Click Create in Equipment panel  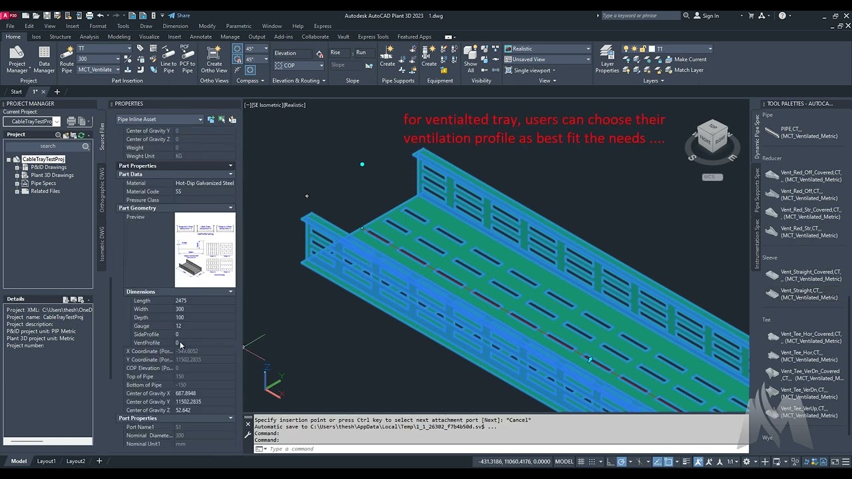429,56
